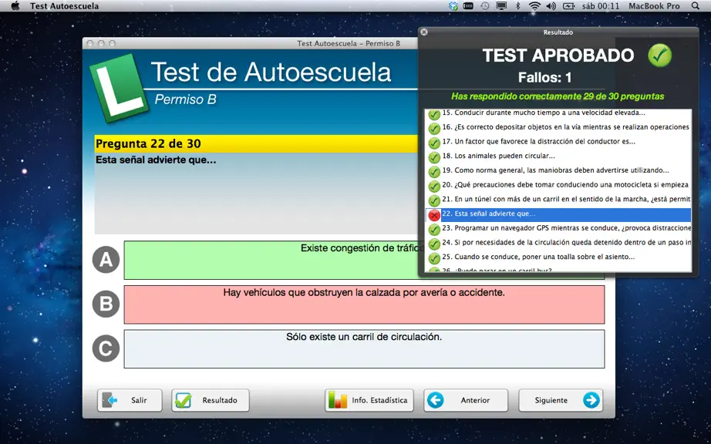
Task: Click the Salir button
Action: (x=130, y=400)
